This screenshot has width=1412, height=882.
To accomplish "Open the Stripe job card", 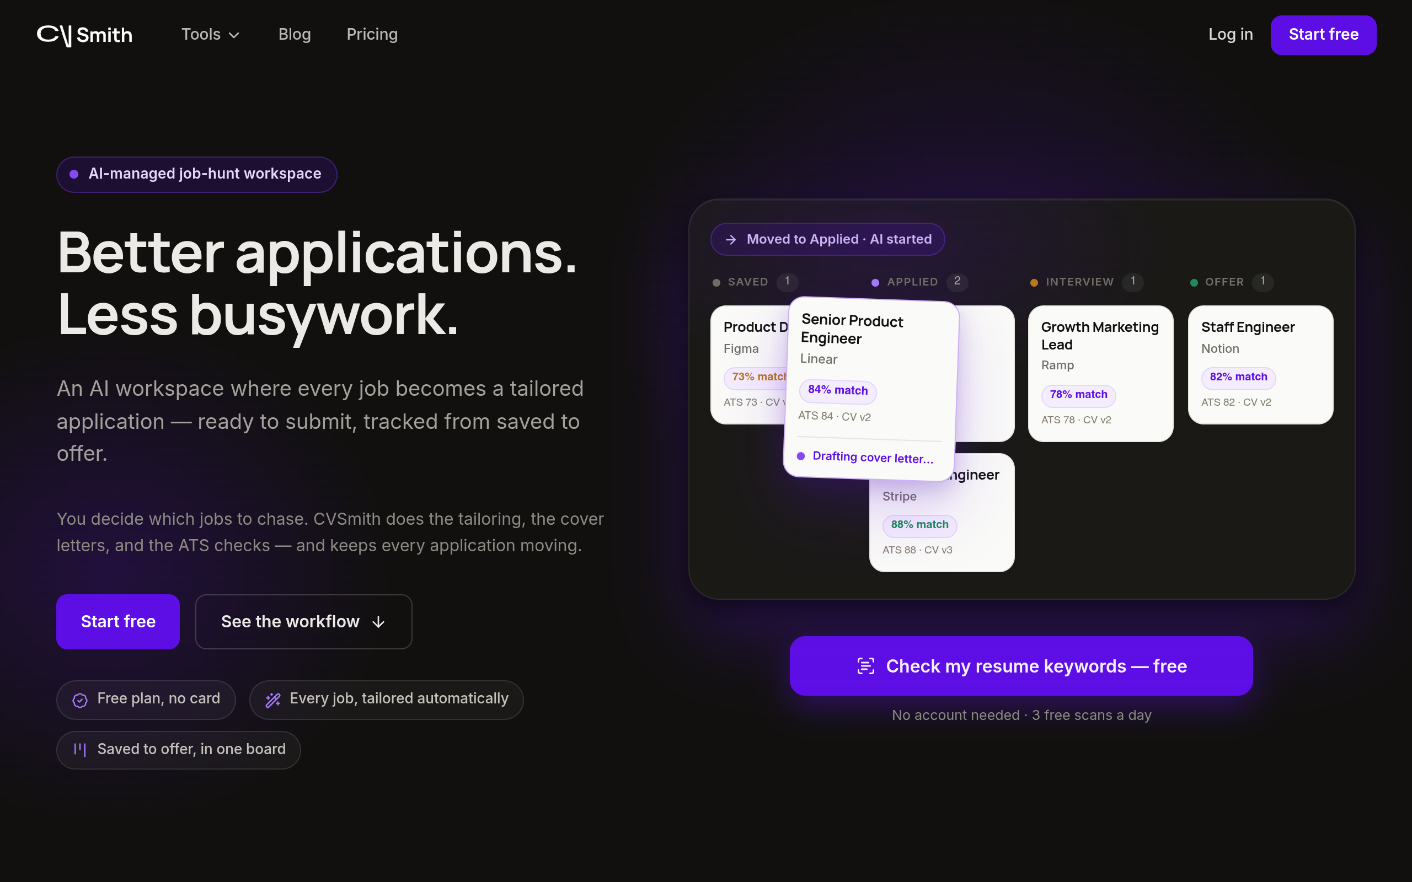I will [x=942, y=522].
